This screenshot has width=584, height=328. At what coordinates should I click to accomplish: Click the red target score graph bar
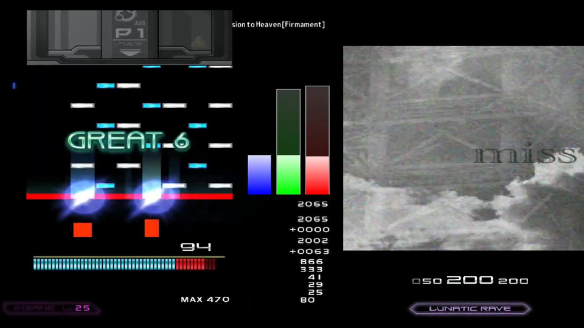coord(318,140)
